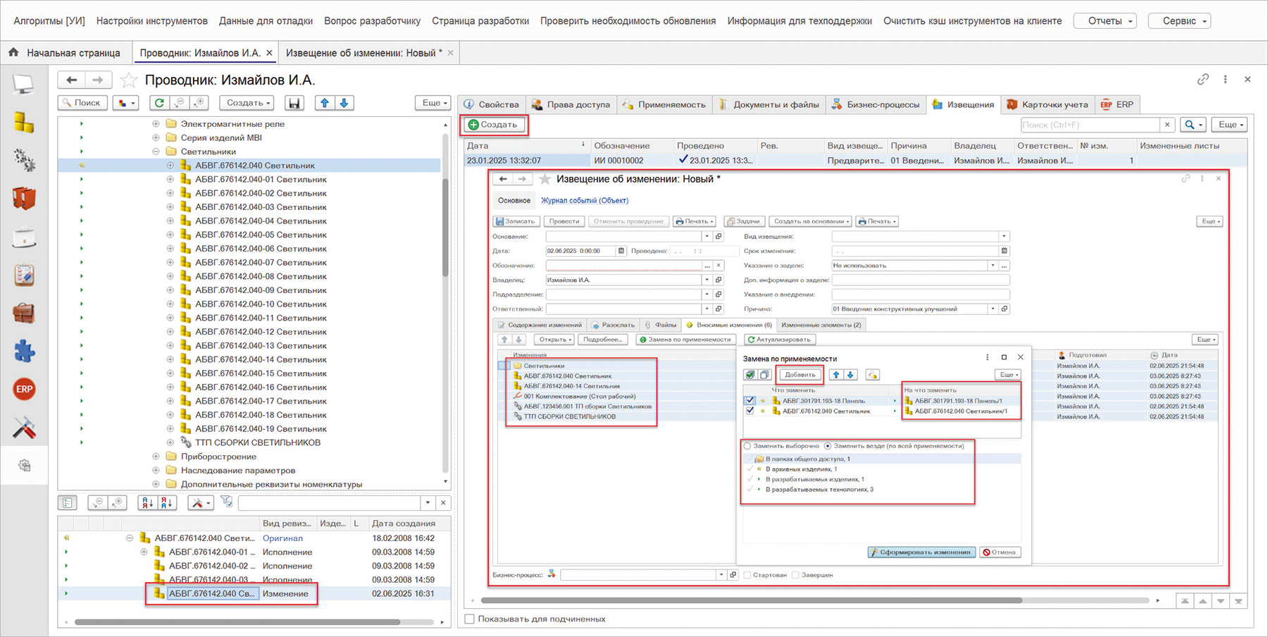Click the back arrow in Проводник toolbar
Screen dimensions: 1268x637
click(71, 80)
